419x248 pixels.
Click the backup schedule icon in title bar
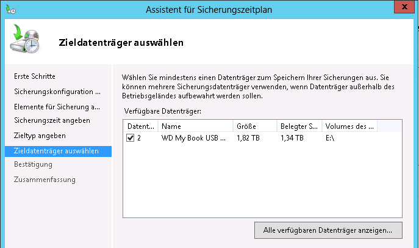[x=11, y=10]
